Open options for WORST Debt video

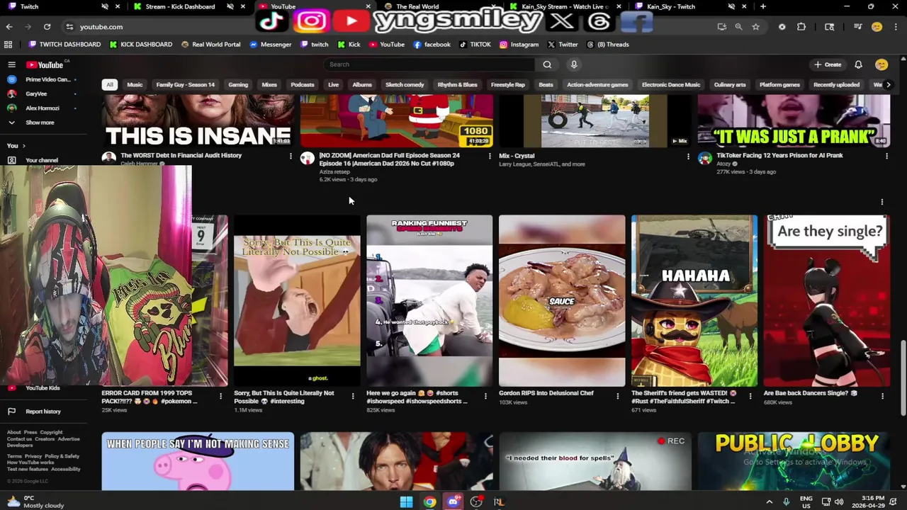tap(291, 156)
